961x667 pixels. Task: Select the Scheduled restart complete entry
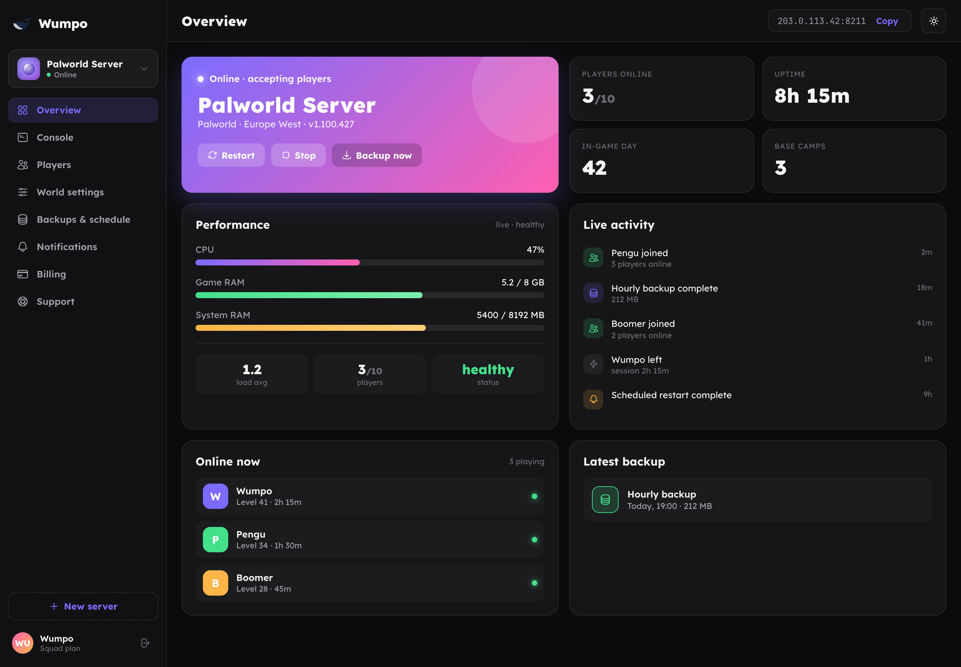pos(757,400)
